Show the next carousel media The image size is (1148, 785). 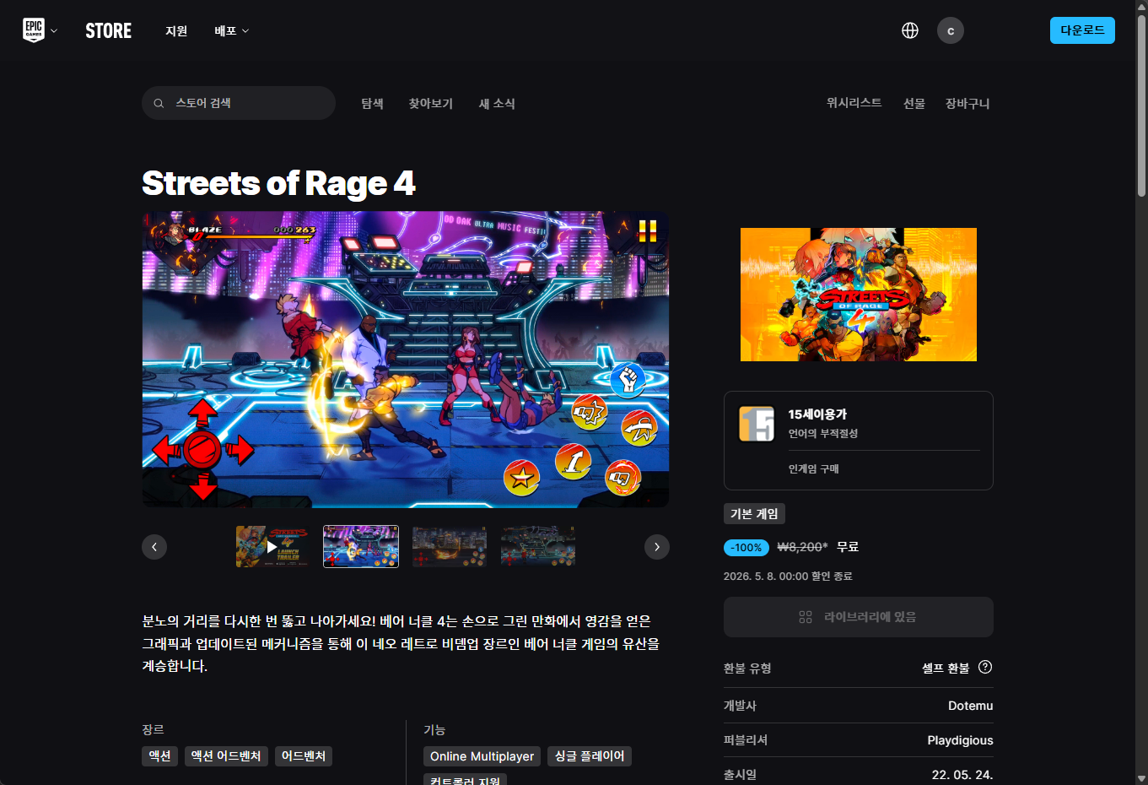657,547
